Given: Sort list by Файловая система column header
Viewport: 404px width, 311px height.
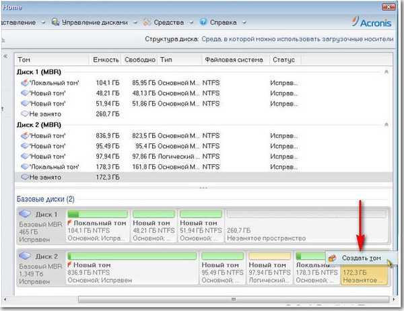Looking at the screenshot, I should click(x=233, y=60).
